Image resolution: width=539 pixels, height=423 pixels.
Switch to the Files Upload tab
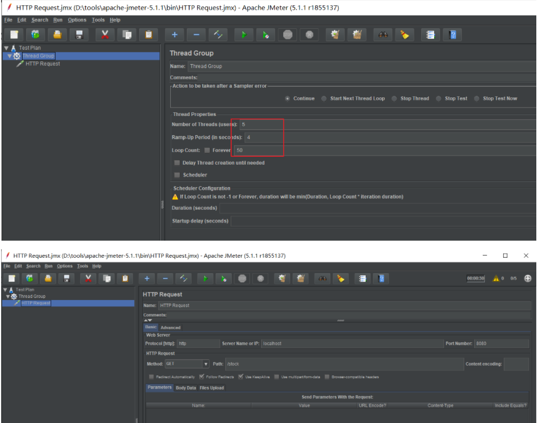212,388
